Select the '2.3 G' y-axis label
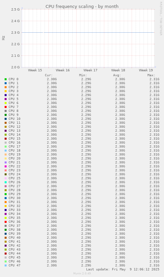 [16, 32]
